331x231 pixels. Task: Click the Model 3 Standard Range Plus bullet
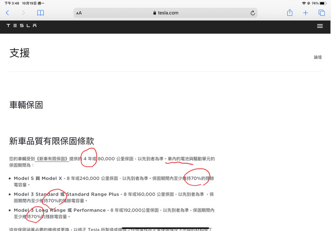coord(114,197)
